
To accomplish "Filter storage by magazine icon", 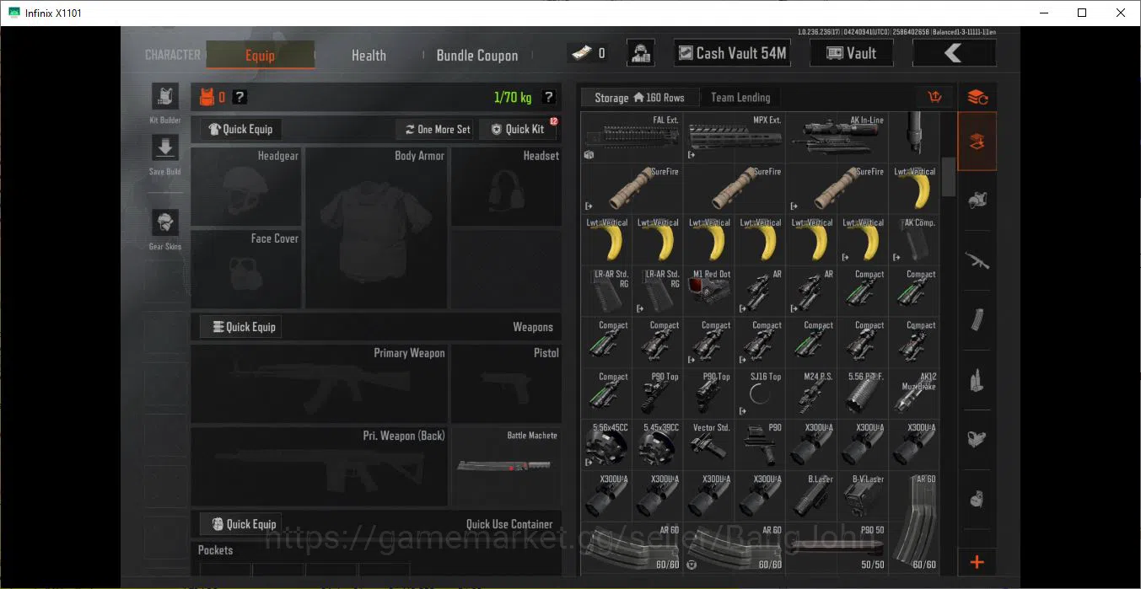I will tap(977, 320).
